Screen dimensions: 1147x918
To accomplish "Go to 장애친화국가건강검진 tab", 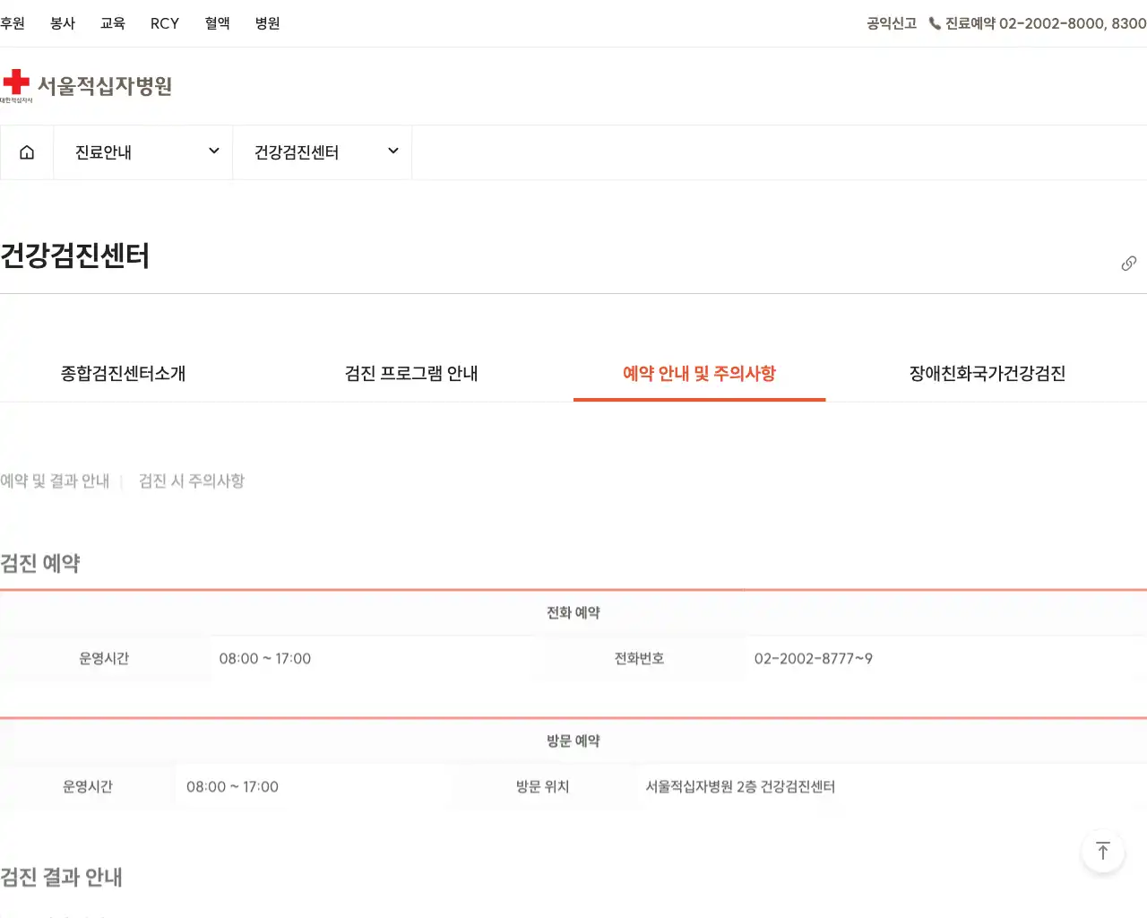I will point(987,374).
